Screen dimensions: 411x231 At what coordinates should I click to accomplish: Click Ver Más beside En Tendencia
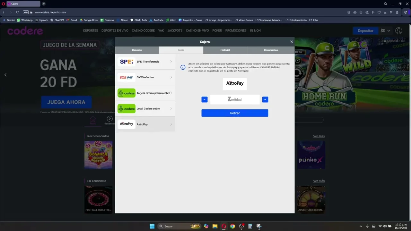tap(319, 181)
